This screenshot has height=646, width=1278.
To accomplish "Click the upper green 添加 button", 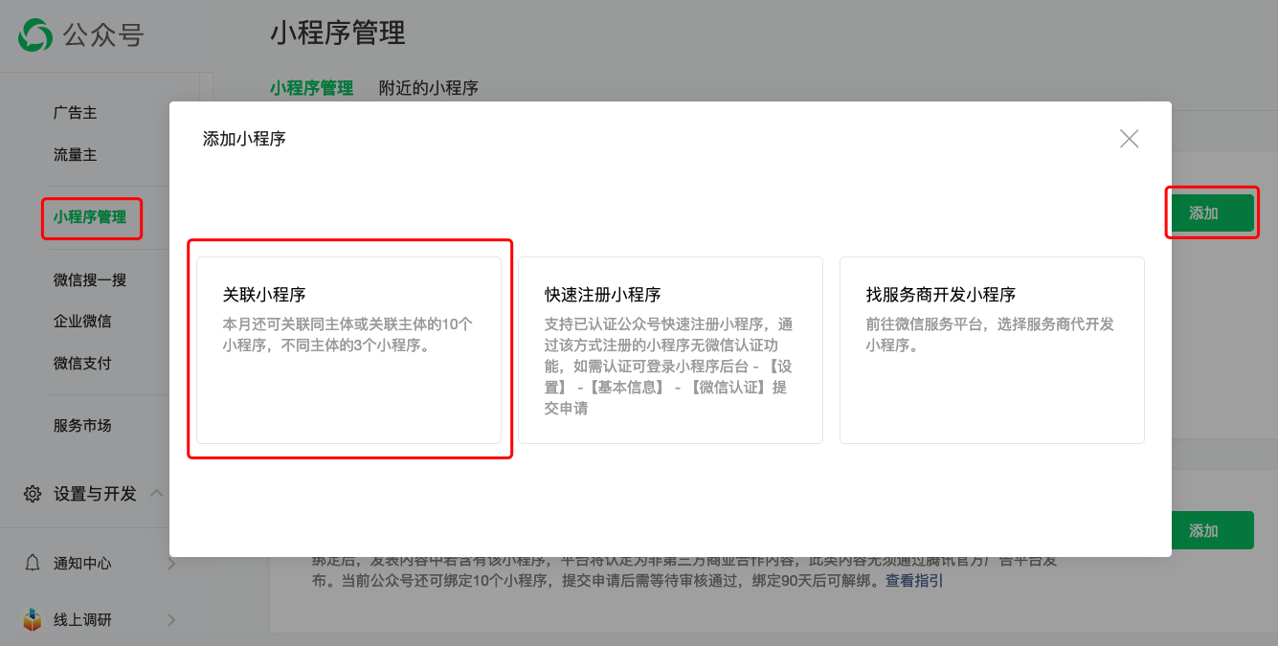I will tap(1212, 213).
